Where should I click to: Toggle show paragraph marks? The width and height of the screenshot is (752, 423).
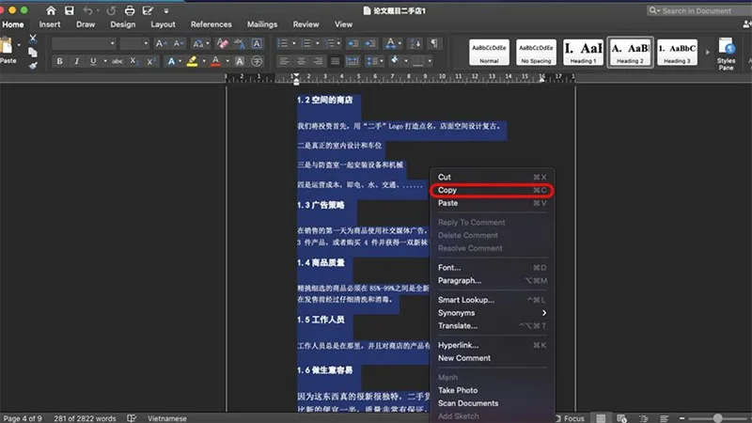pos(434,43)
